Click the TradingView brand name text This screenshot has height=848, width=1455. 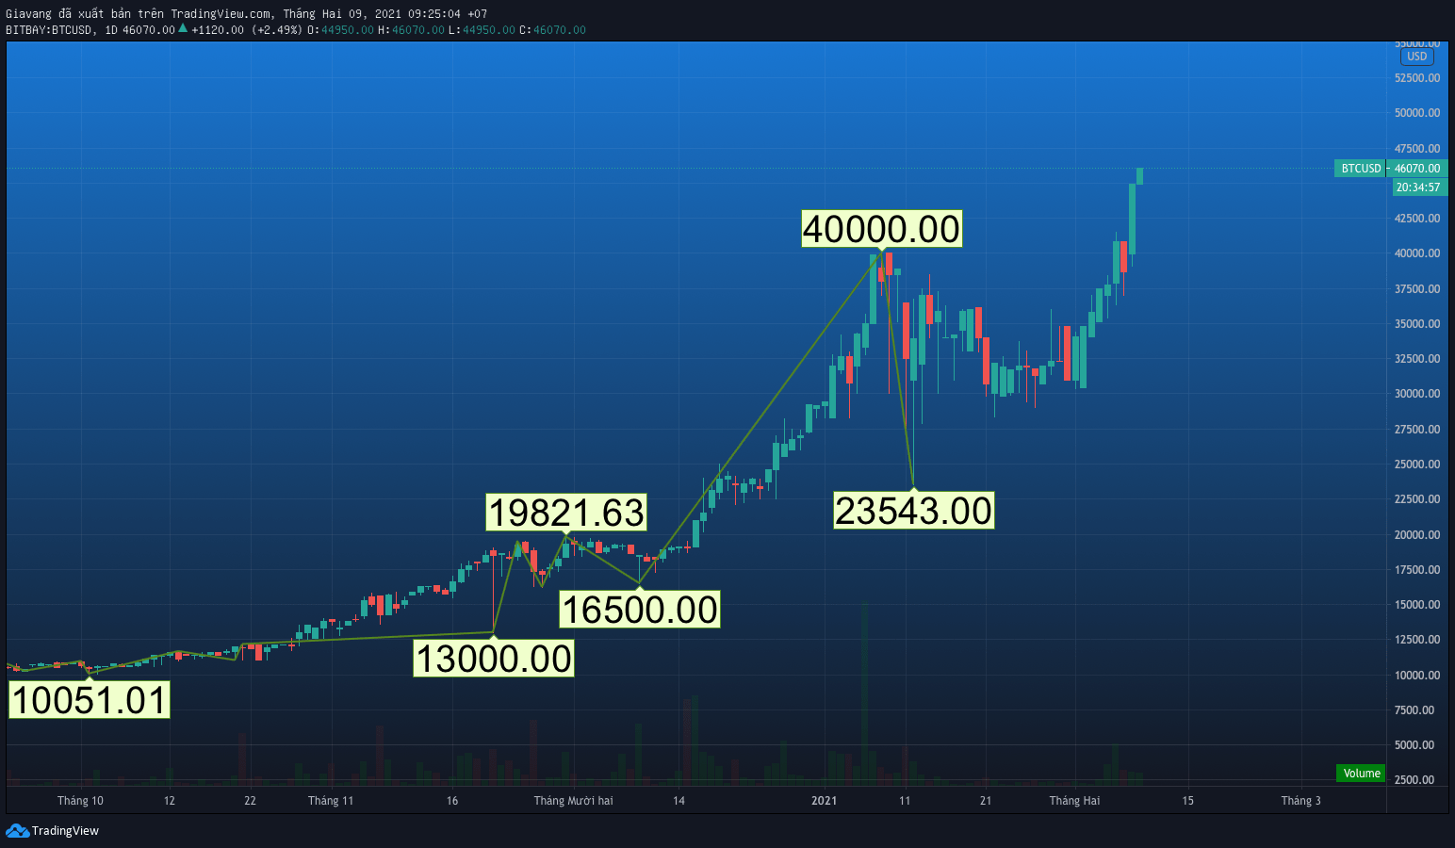65,830
